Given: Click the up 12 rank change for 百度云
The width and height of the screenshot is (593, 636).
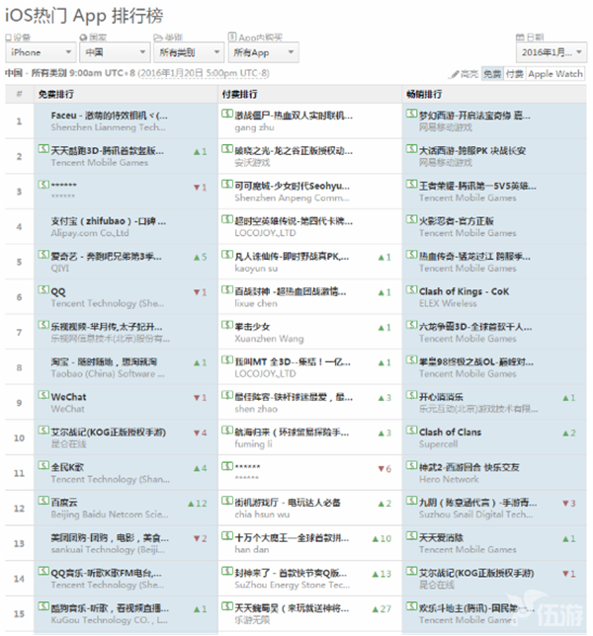Looking at the screenshot, I should point(198,504).
